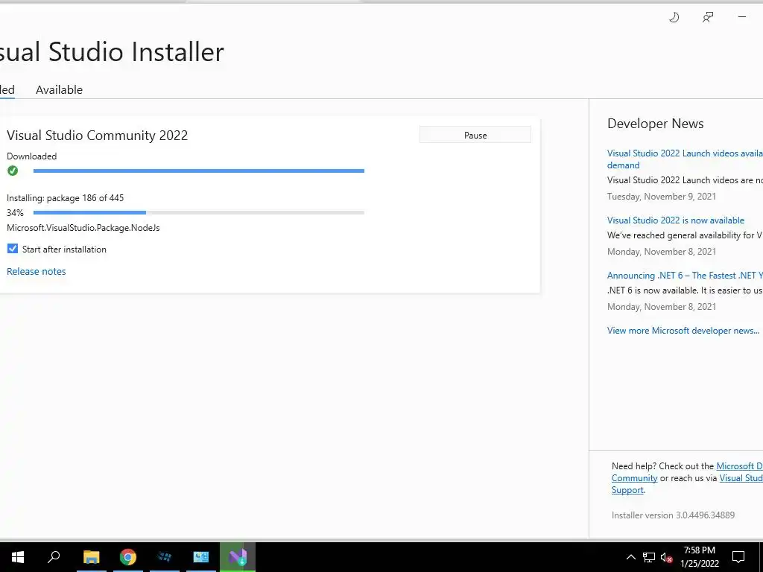
Task: Click the muted volume tray icon
Action: (667, 557)
